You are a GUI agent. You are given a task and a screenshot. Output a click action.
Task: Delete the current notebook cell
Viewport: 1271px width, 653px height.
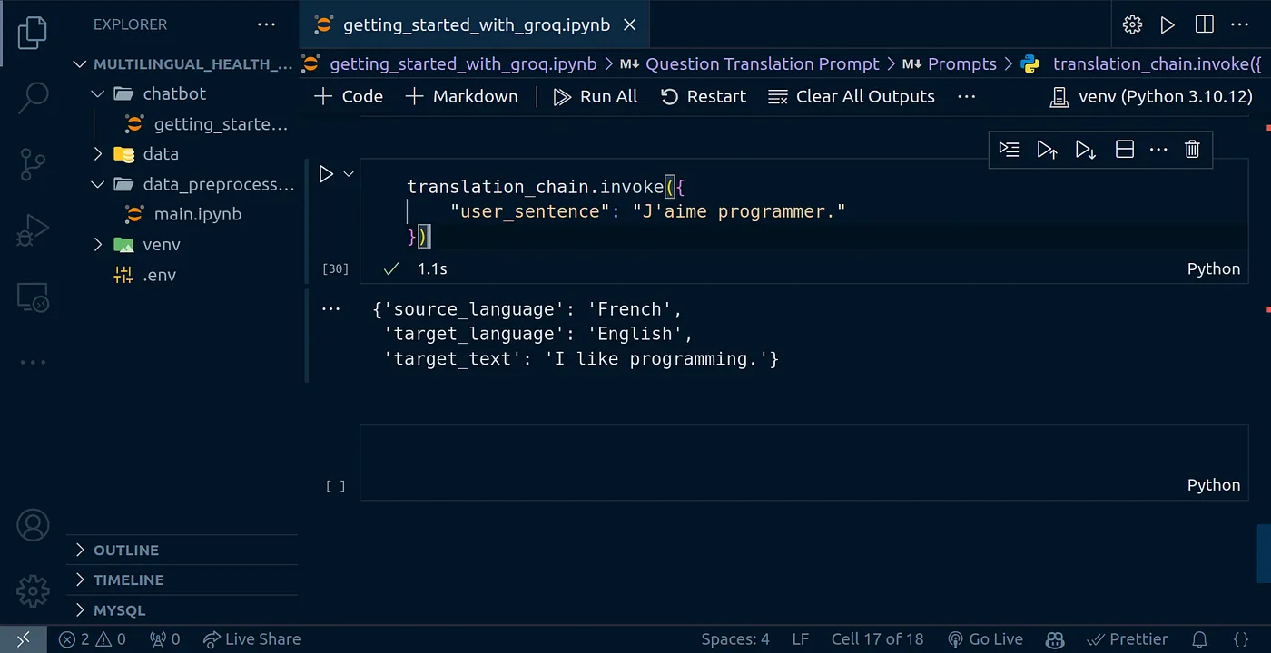click(1192, 150)
